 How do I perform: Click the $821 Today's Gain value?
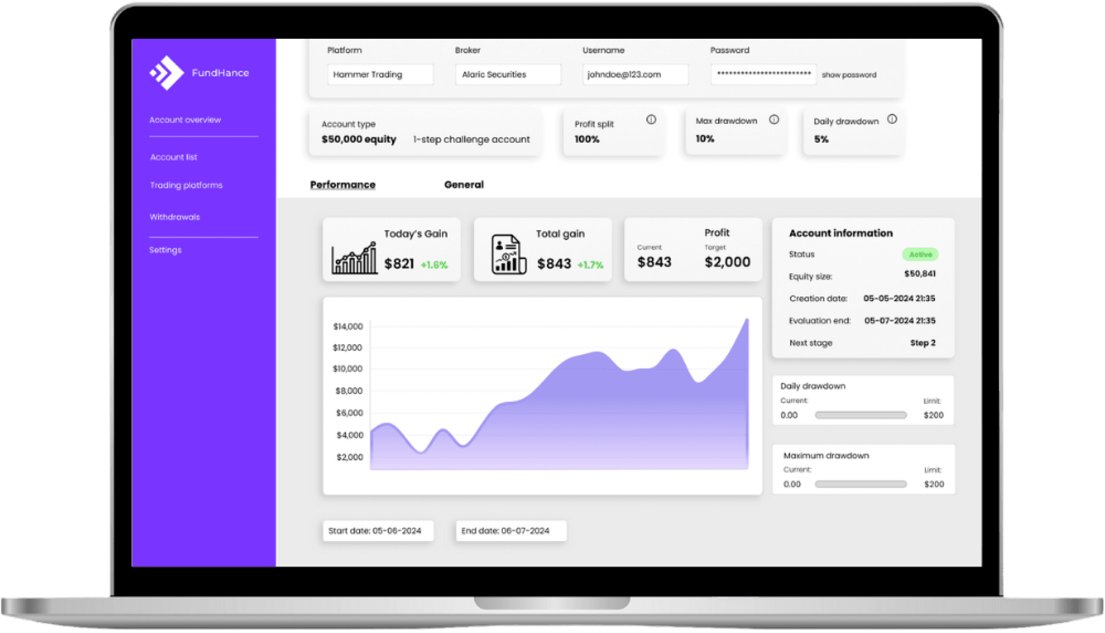(399, 264)
